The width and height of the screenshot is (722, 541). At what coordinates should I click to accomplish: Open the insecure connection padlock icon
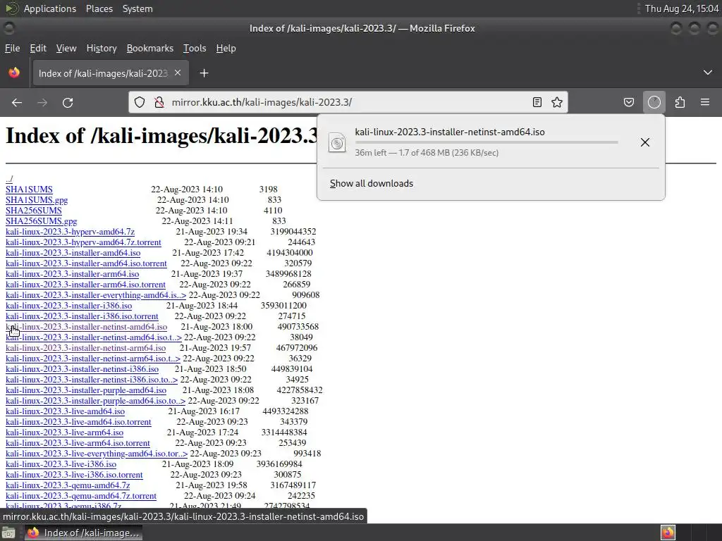pyautogui.click(x=159, y=102)
